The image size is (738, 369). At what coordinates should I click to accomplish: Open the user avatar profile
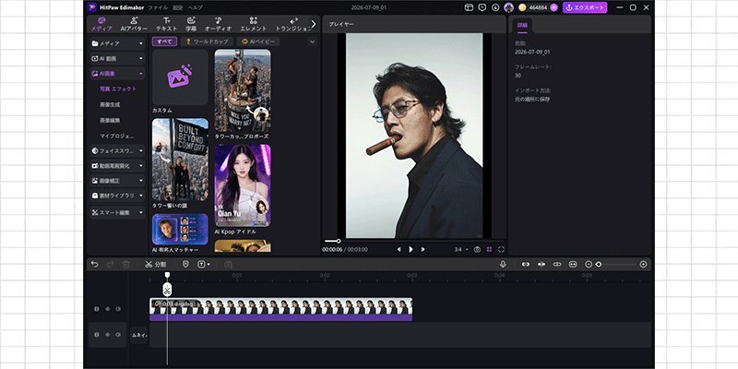(508, 7)
